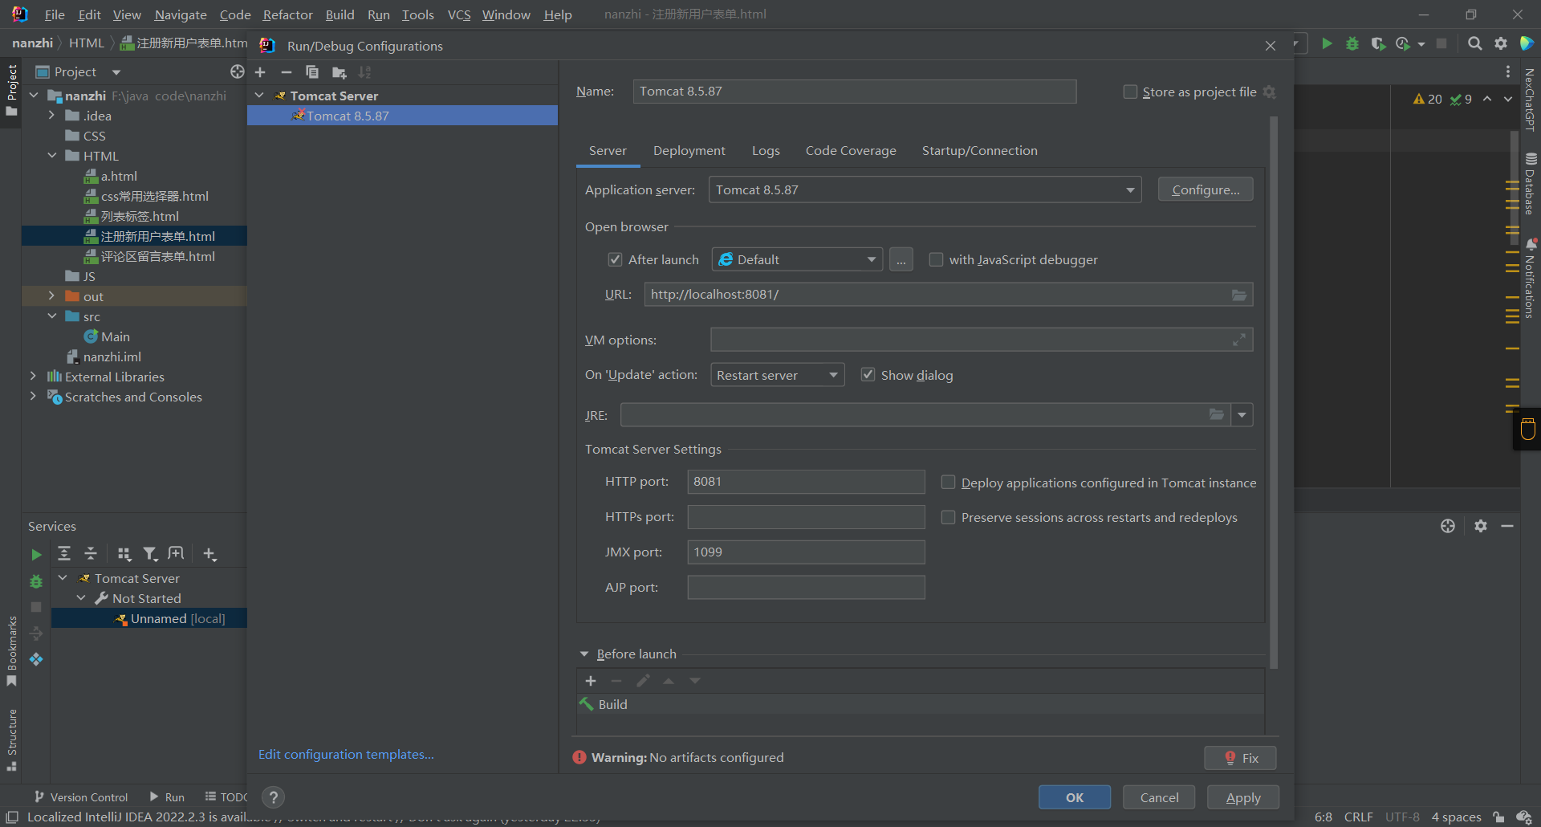Copy the selected configuration

pos(312,72)
